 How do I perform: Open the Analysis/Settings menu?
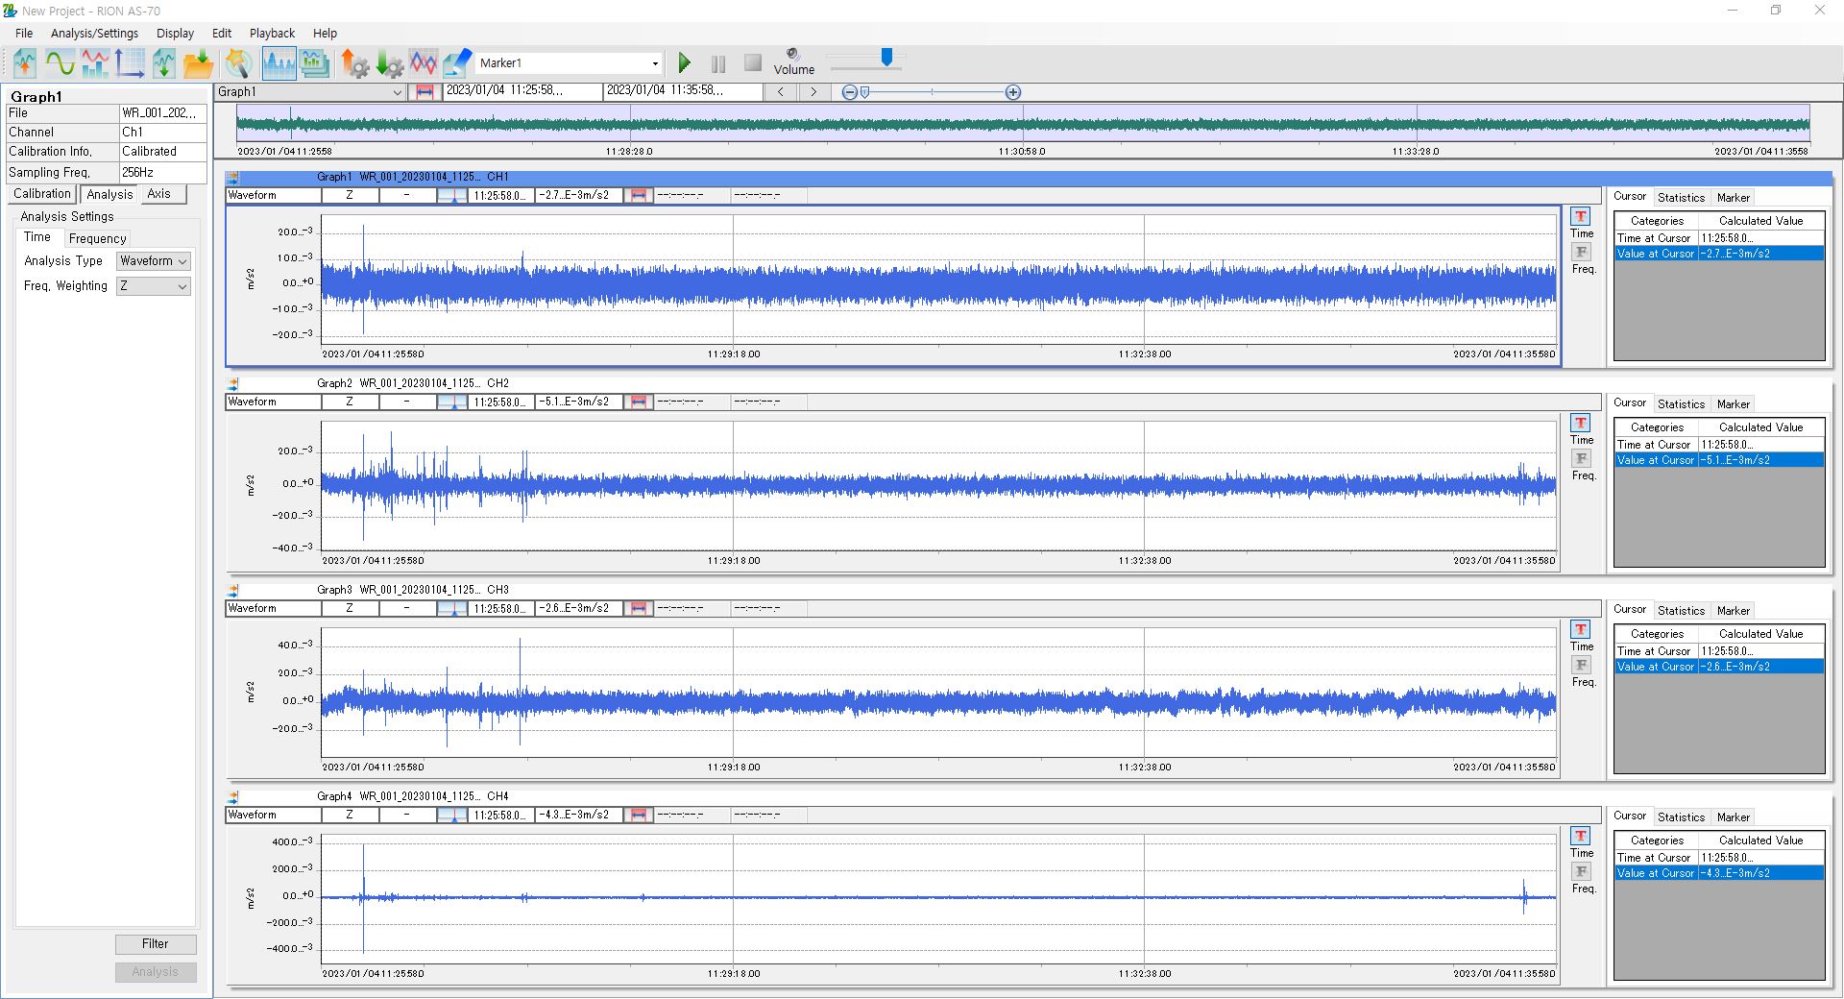(94, 33)
